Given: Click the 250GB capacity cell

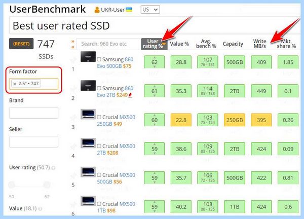Looking at the screenshot, I should [235, 120].
